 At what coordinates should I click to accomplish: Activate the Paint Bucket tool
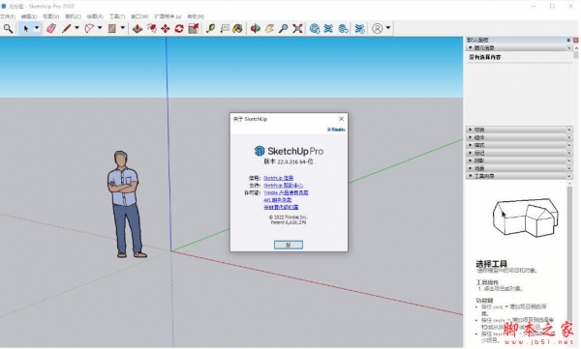(237, 28)
